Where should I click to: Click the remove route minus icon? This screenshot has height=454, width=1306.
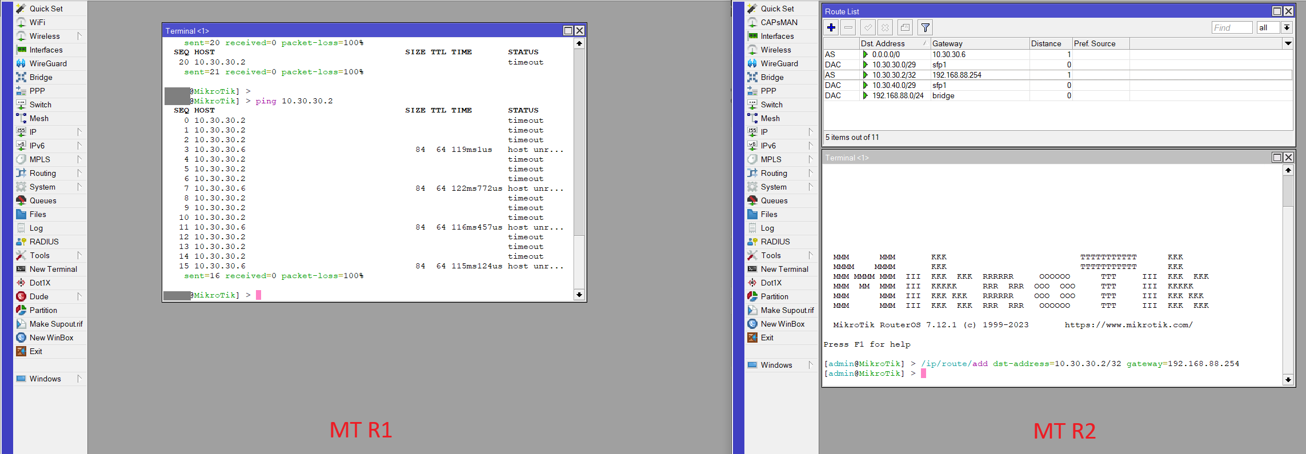[x=848, y=27]
